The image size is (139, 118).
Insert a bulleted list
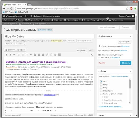click(x=18, y=55)
